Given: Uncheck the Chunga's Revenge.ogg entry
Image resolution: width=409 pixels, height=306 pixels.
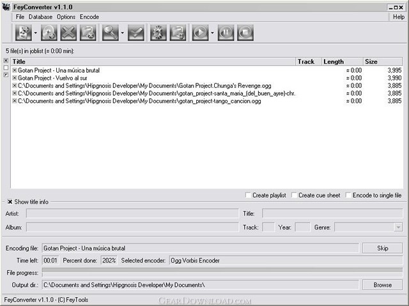Looking at the screenshot, I should click(15, 85).
